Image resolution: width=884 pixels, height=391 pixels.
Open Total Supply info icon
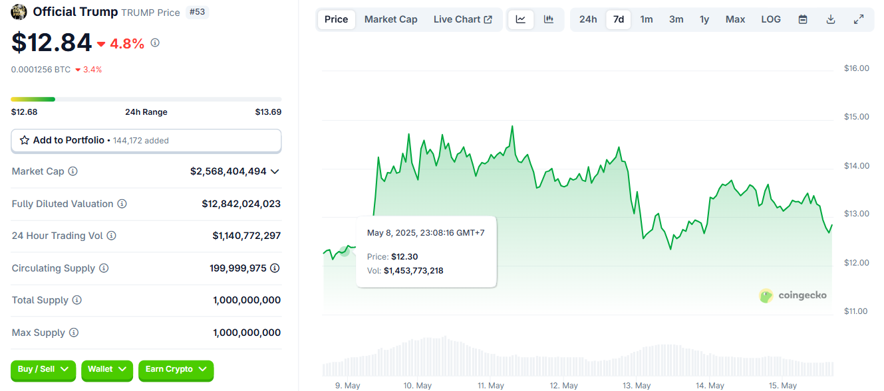[x=77, y=300]
